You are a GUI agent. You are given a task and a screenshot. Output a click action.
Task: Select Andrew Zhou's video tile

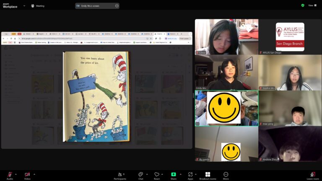[290, 144]
